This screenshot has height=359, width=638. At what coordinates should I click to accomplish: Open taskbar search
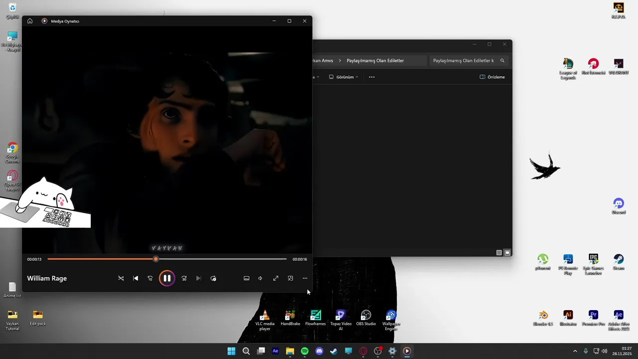(246, 351)
